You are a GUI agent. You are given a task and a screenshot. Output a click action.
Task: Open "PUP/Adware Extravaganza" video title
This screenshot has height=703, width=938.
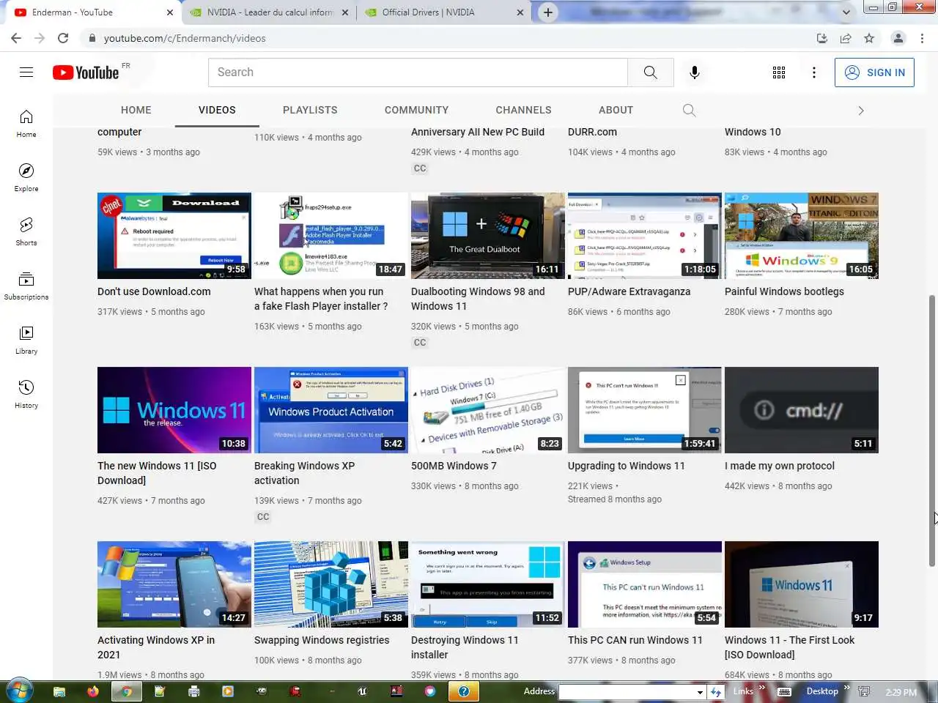tap(629, 291)
